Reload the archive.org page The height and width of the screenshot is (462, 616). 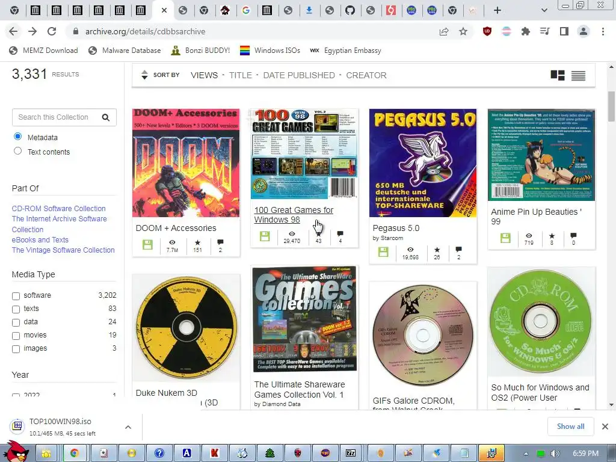pos(52,31)
